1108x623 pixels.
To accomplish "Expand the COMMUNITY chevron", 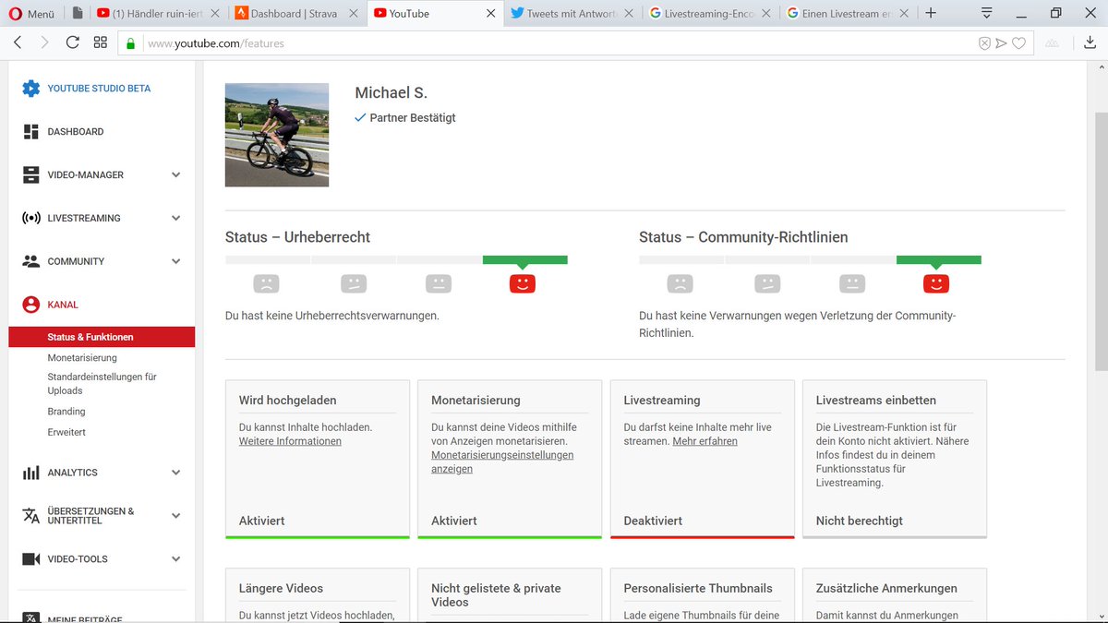I will (x=176, y=261).
